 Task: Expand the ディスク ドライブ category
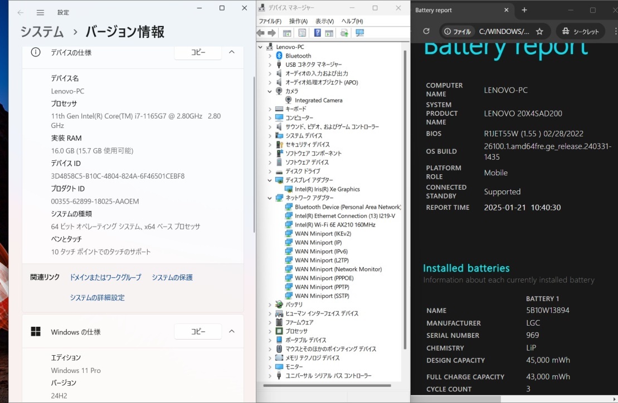click(x=270, y=171)
